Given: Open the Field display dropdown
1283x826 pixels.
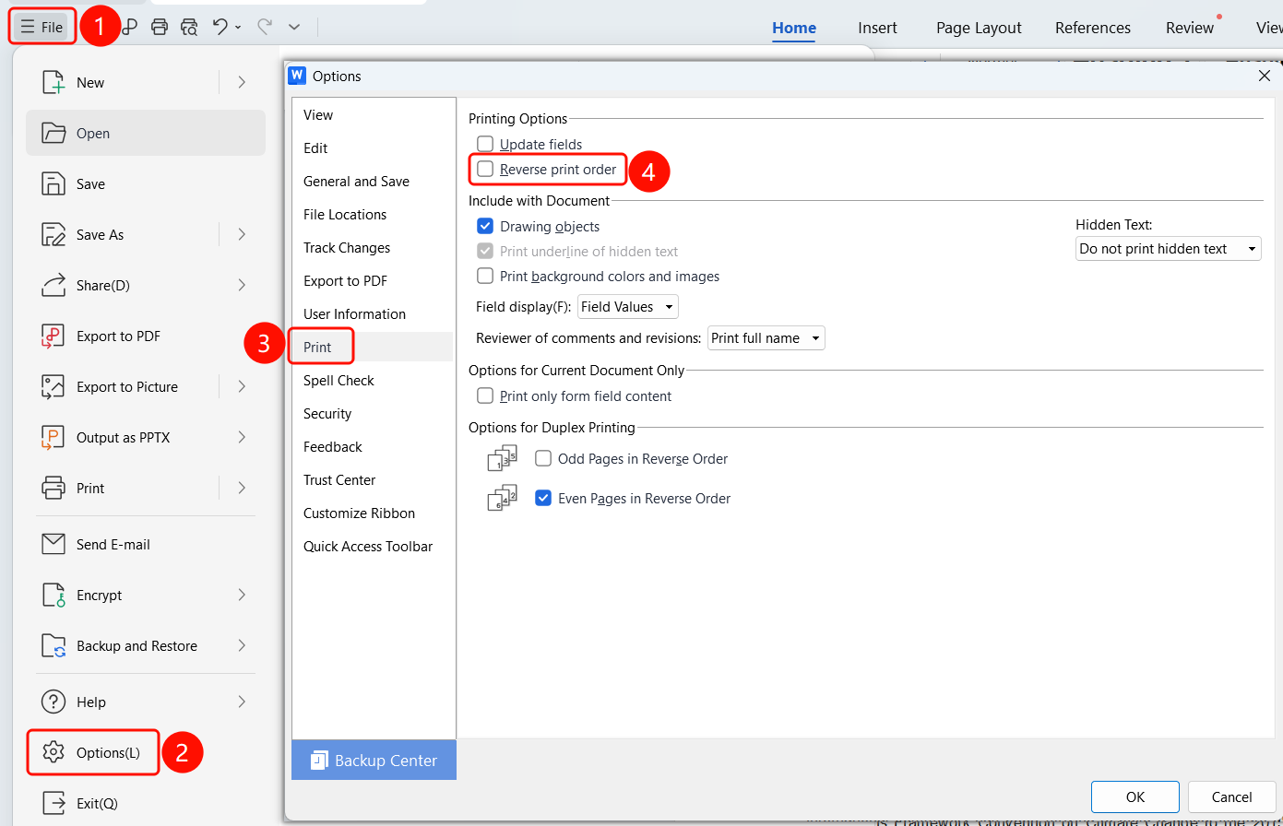Looking at the screenshot, I should coord(628,306).
